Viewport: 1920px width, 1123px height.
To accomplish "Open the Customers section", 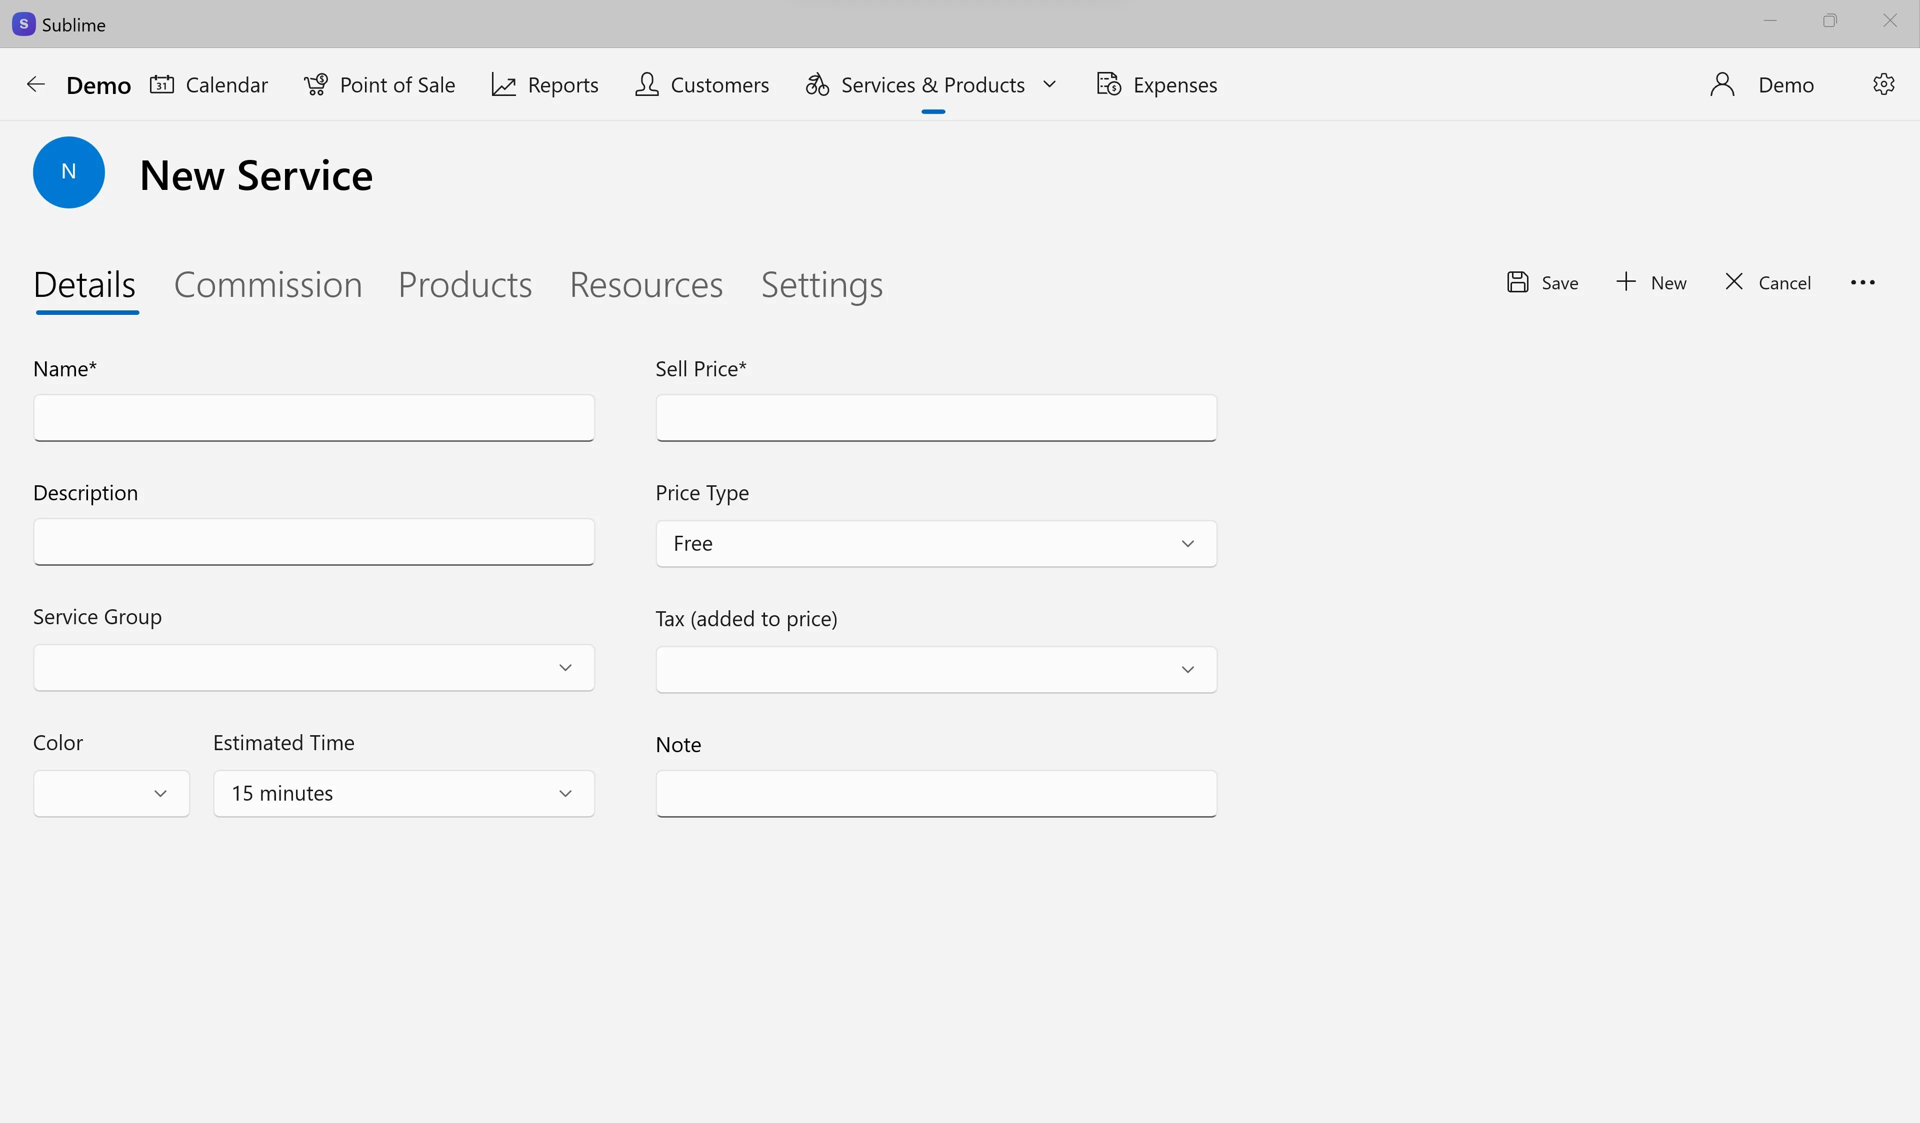I will click(719, 84).
